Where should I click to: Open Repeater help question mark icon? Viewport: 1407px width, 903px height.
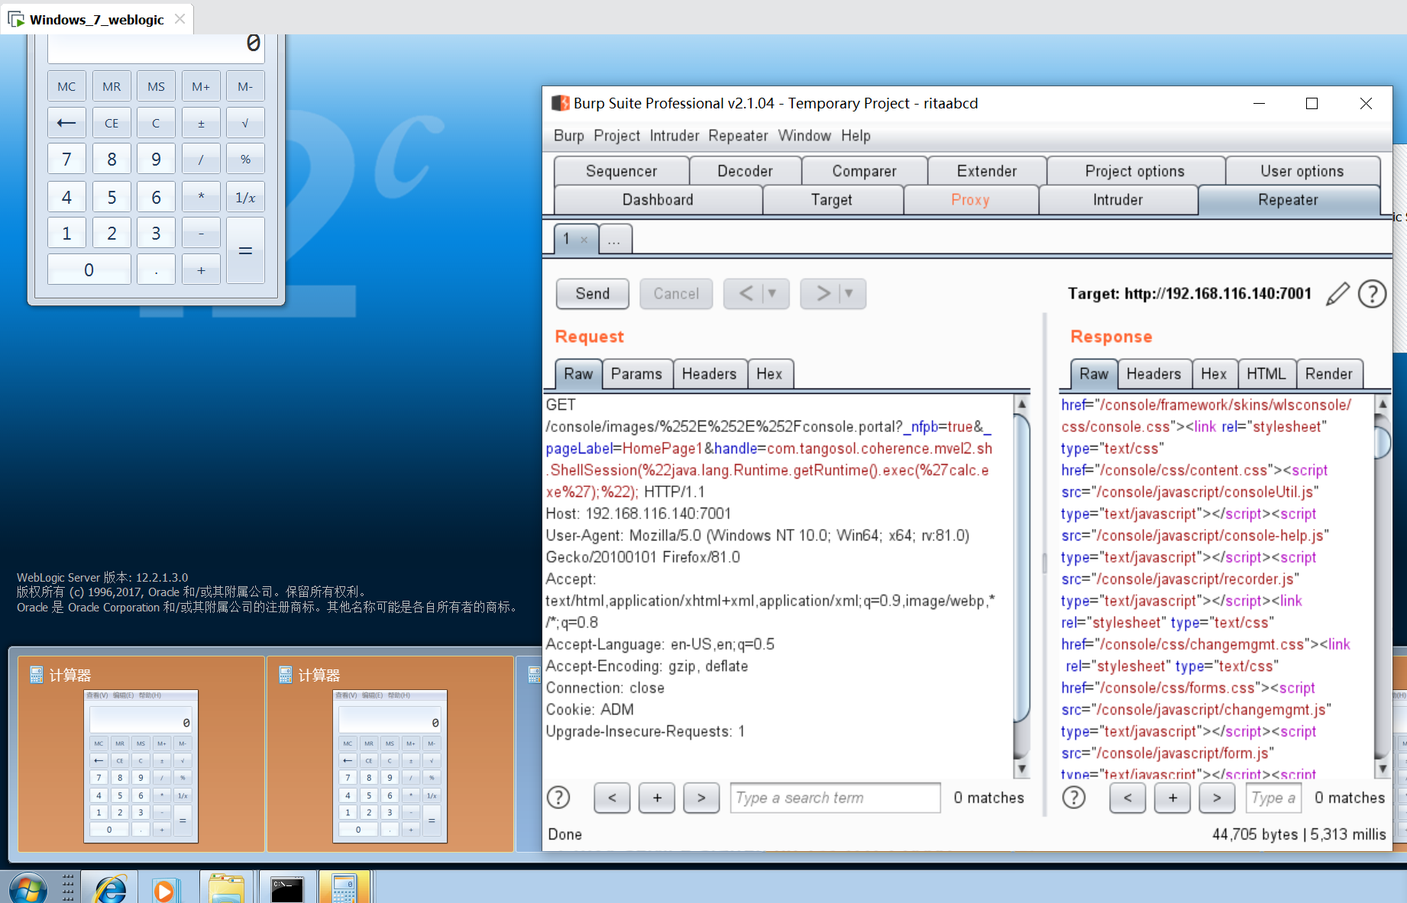[x=1372, y=294]
